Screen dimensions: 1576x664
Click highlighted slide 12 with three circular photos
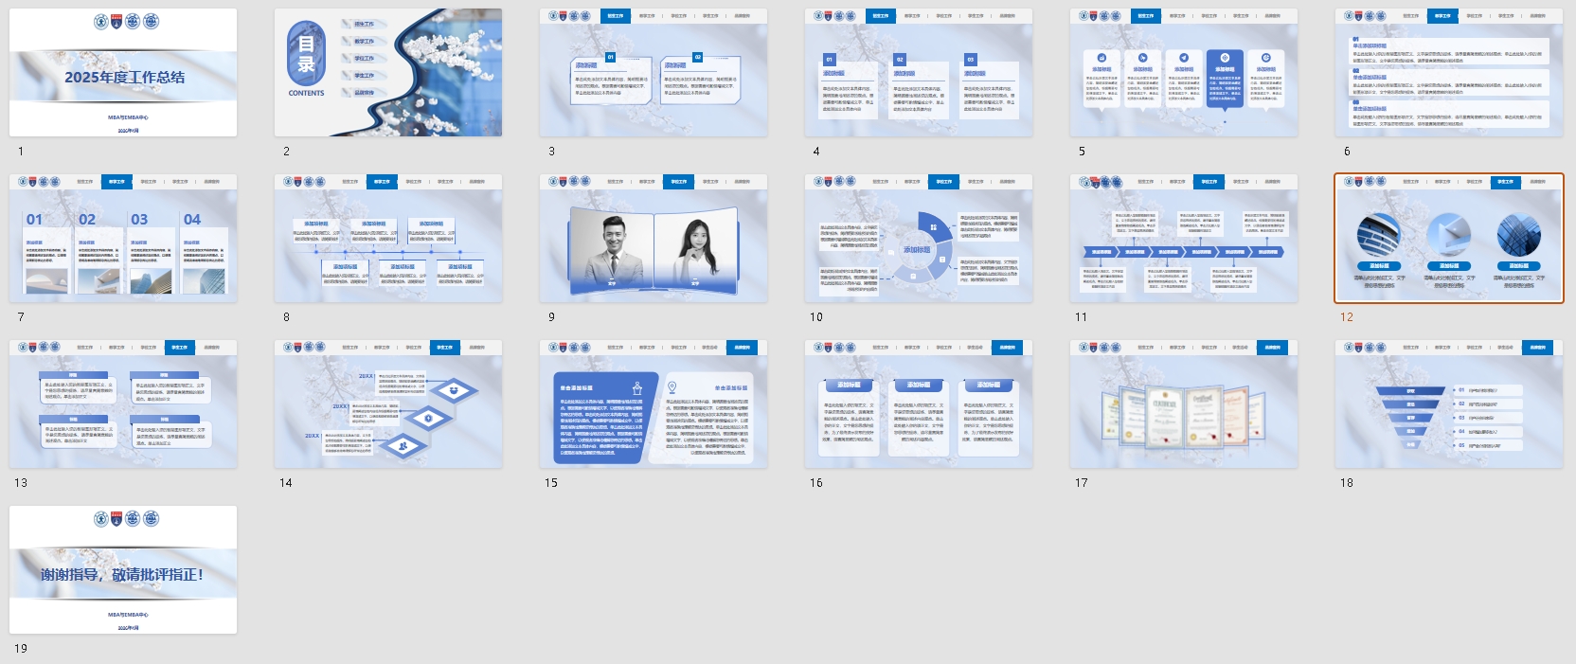1449,239
